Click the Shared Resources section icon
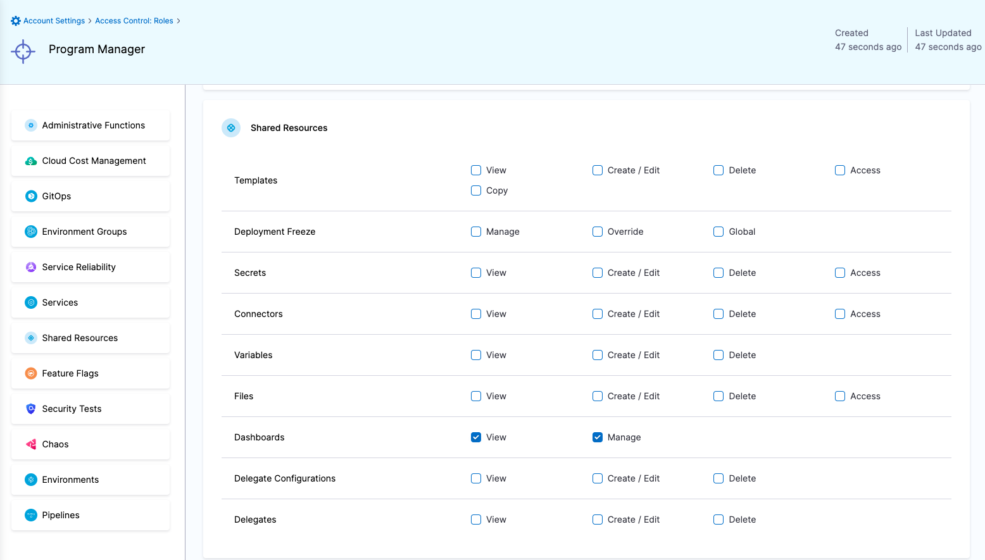 click(x=231, y=127)
